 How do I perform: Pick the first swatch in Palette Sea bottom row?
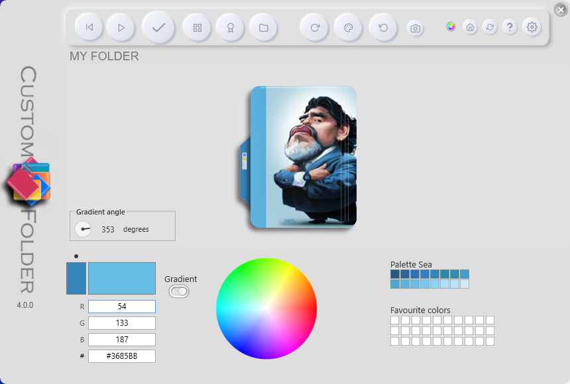[x=395, y=284]
